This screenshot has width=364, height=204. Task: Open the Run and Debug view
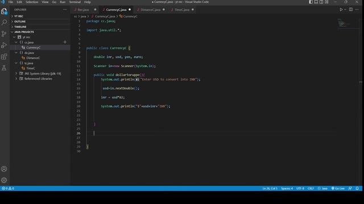point(4,45)
